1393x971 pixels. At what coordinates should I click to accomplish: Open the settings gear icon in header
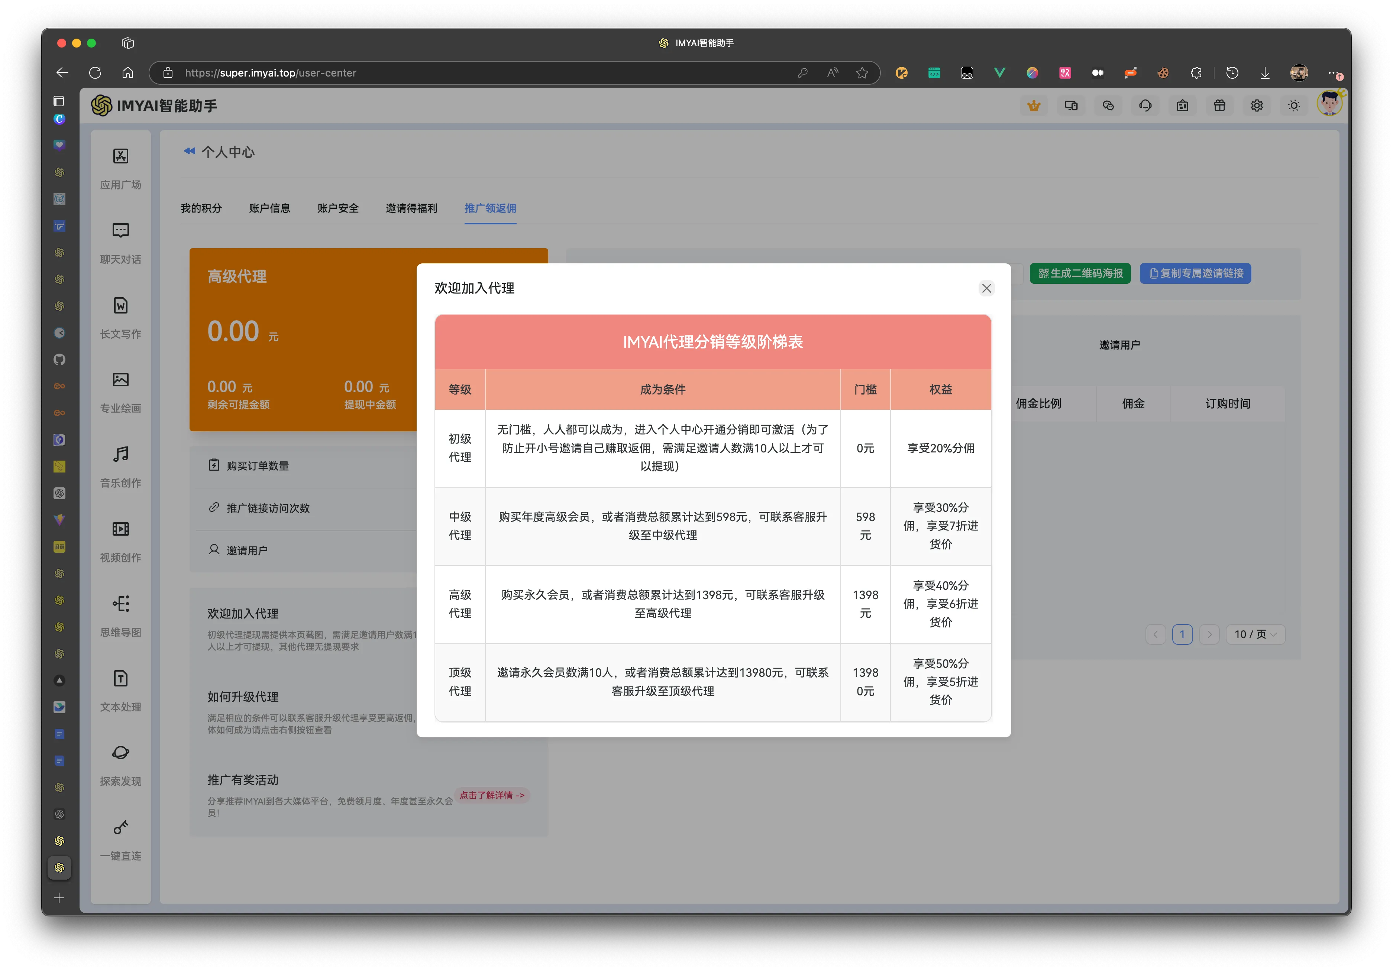(x=1257, y=105)
